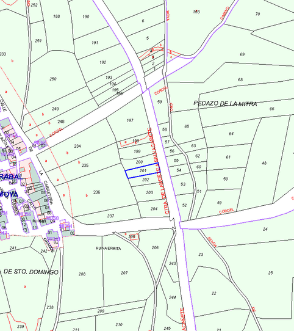Click the RUINA ERMITA label
The height and width of the screenshot is (331, 294).
point(109,248)
